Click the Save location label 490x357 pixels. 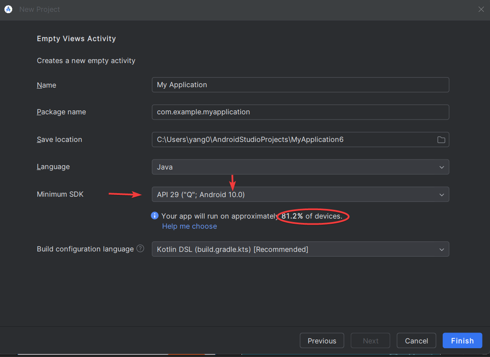point(59,140)
